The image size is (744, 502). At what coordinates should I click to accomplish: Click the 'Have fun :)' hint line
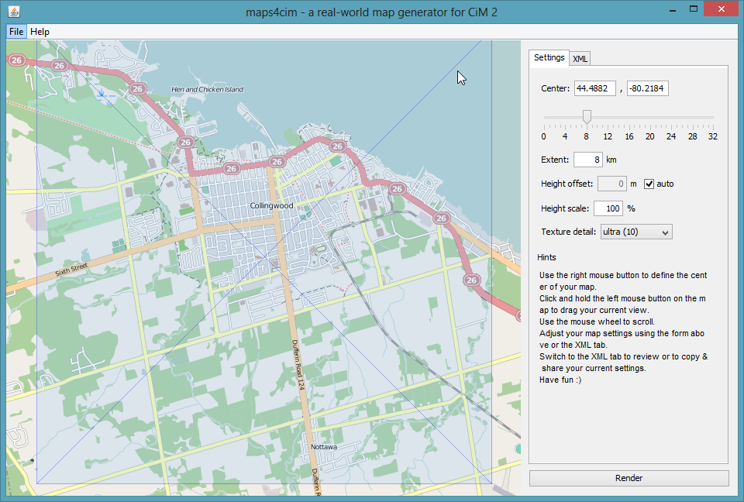[x=560, y=380]
